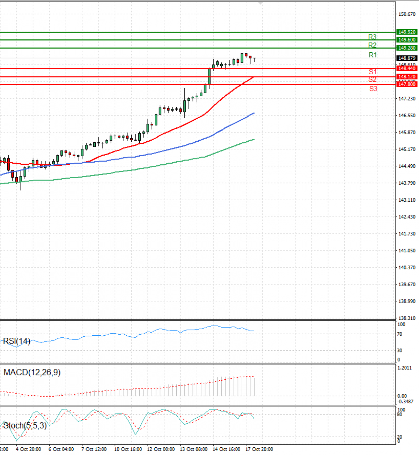Select the MACD(12,26,9) indicator label
Screen dimensions: 419x455
[32, 372]
